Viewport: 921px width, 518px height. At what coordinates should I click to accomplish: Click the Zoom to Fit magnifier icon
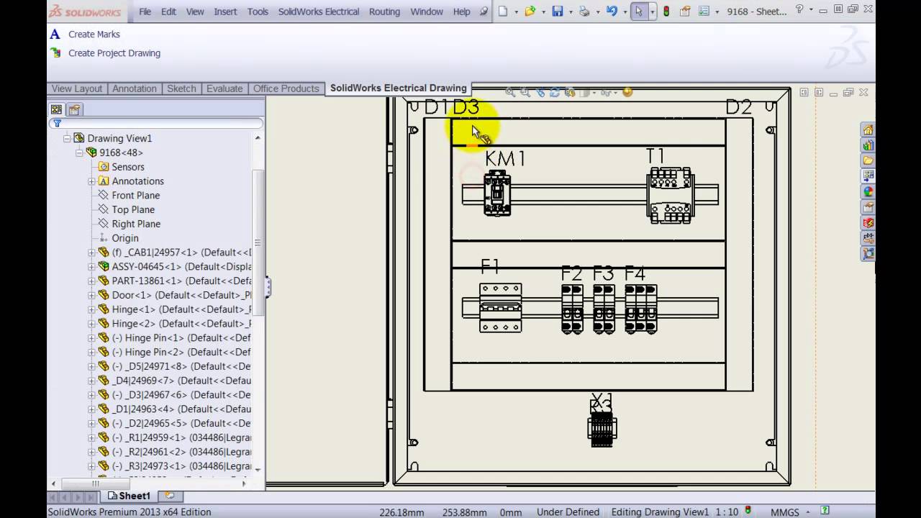[x=510, y=92]
